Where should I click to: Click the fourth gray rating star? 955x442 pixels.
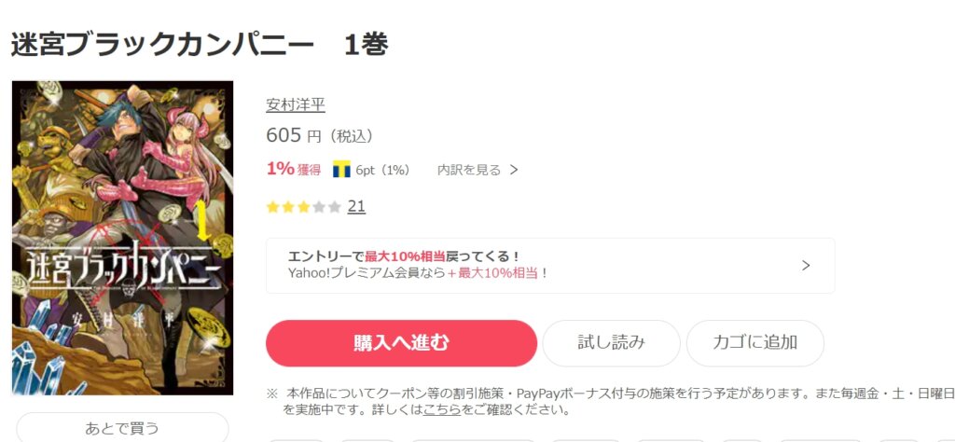coord(319,207)
